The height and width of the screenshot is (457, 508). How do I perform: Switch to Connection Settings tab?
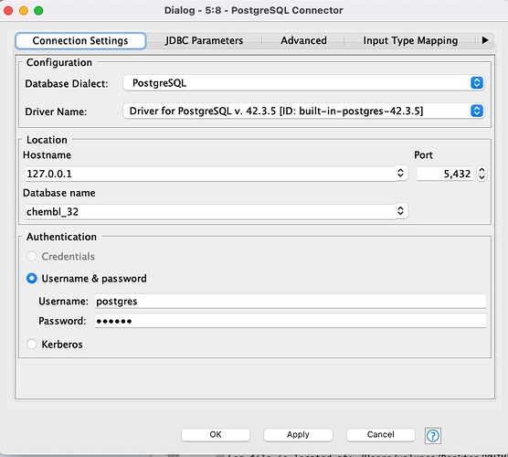[x=80, y=40]
